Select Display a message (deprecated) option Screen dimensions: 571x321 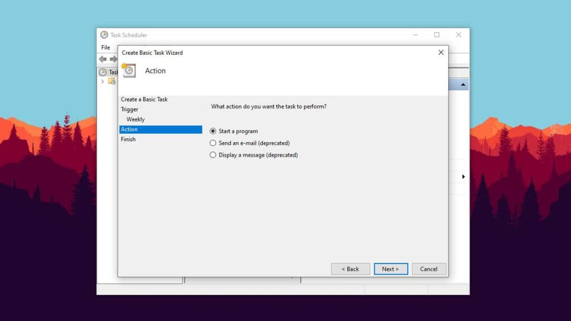pos(213,155)
